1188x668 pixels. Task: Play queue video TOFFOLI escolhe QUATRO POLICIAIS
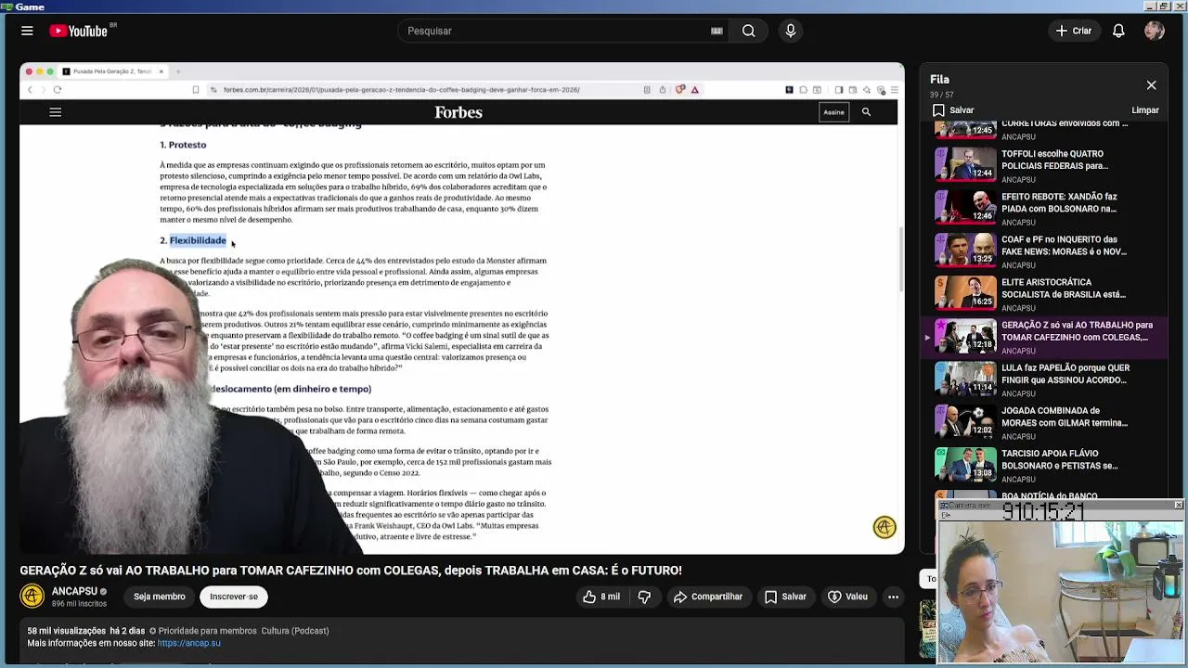click(1044, 165)
